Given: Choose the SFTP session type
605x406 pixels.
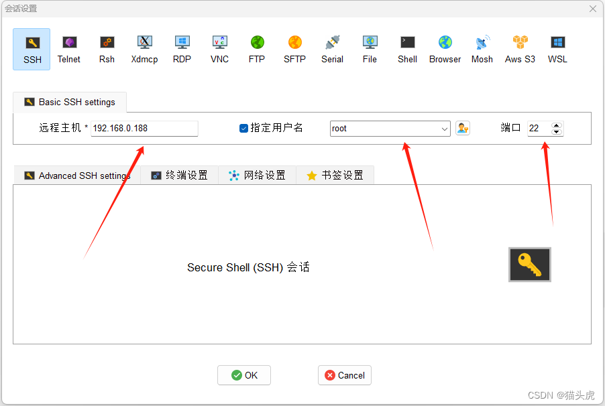Looking at the screenshot, I should (294, 50).
